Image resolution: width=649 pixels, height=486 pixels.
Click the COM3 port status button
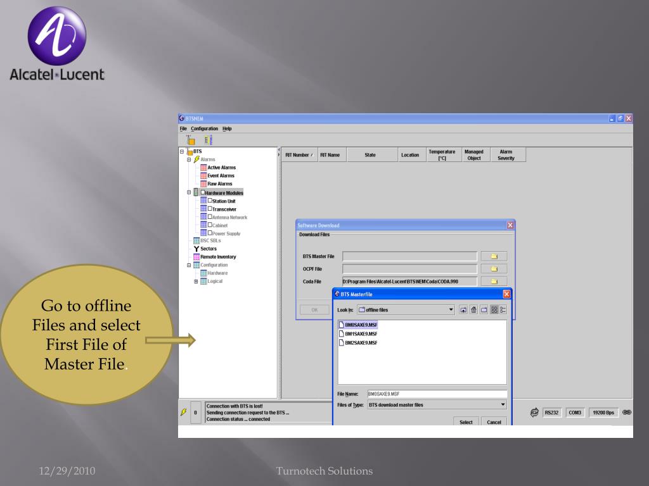coord(575,413)
